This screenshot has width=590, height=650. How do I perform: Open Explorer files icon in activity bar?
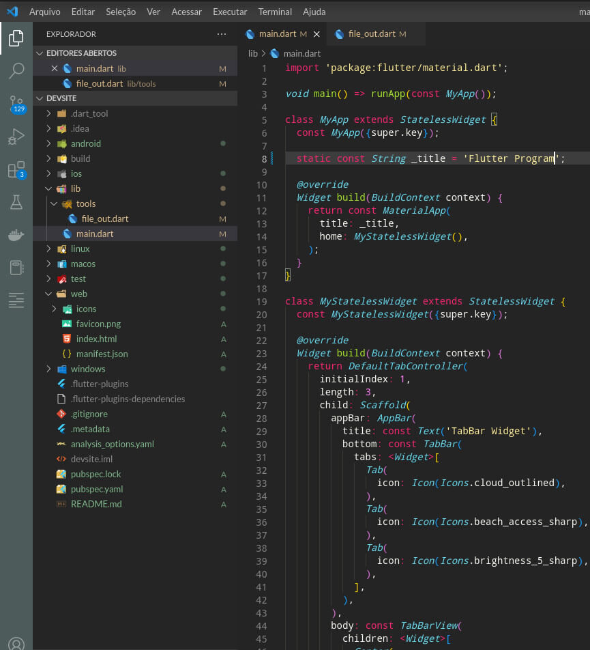16,38
